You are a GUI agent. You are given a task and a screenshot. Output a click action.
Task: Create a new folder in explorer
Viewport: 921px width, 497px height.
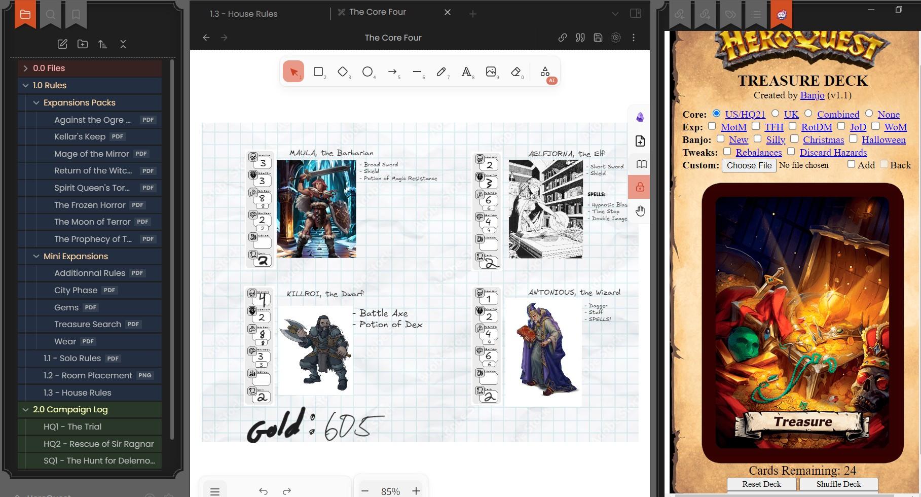click(83, 44)
